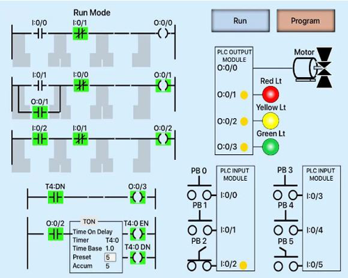Click the I:0/5 terminal label on input module
Image resolution: width=348 pixels, height=278 pixels.
point(315,265)
